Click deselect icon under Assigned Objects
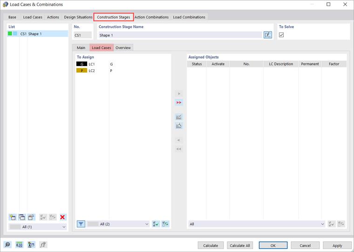The width and height of the screenshot is (354, 252). point(341,224)
